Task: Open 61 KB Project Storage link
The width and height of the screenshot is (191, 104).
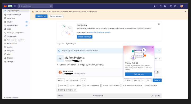Action: tap(95, 65)
